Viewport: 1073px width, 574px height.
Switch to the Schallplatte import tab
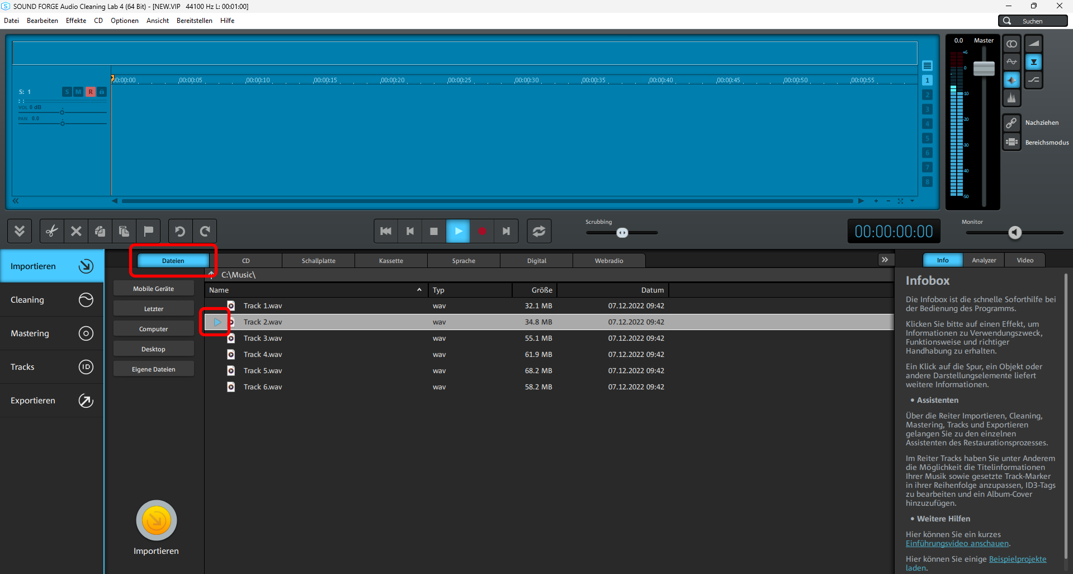click(x=319, y=261)
